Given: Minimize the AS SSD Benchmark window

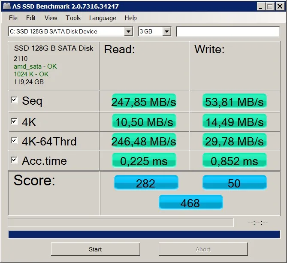Looking at the screenshot, I should tap(260, 6).
